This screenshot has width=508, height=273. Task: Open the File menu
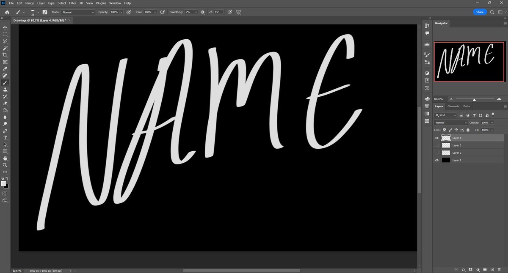pyautogui.click(x=11, y=3)
